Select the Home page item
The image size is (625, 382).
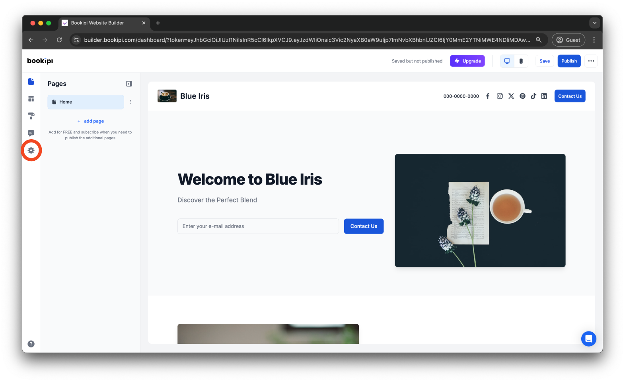click(x=86, y=102)
